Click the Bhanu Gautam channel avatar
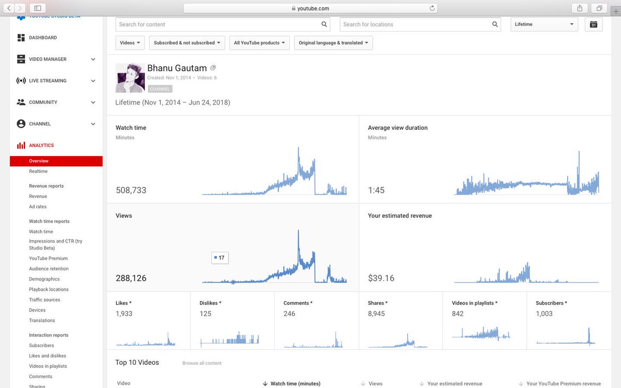The image size is (621, 388). click(130, 78)
